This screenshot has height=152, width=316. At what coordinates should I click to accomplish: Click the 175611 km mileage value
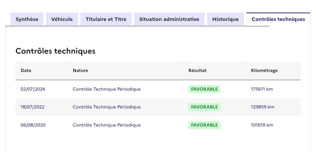[262, 89]
